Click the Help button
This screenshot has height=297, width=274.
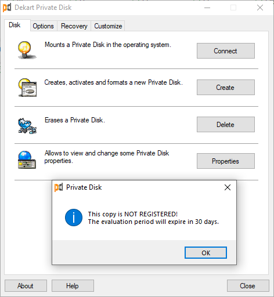pyautogui.click(x=73, y=286)
